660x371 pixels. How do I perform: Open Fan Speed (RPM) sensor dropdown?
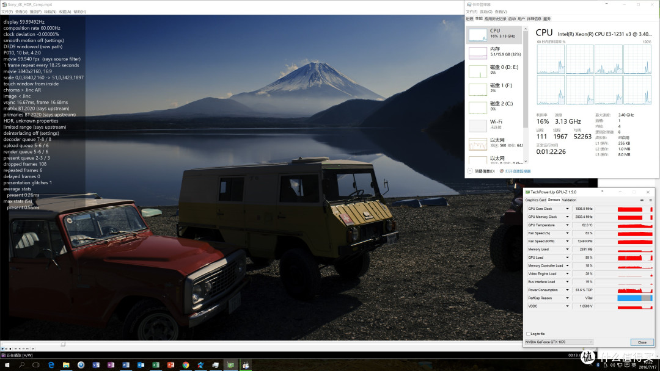[x=567, y=241]
